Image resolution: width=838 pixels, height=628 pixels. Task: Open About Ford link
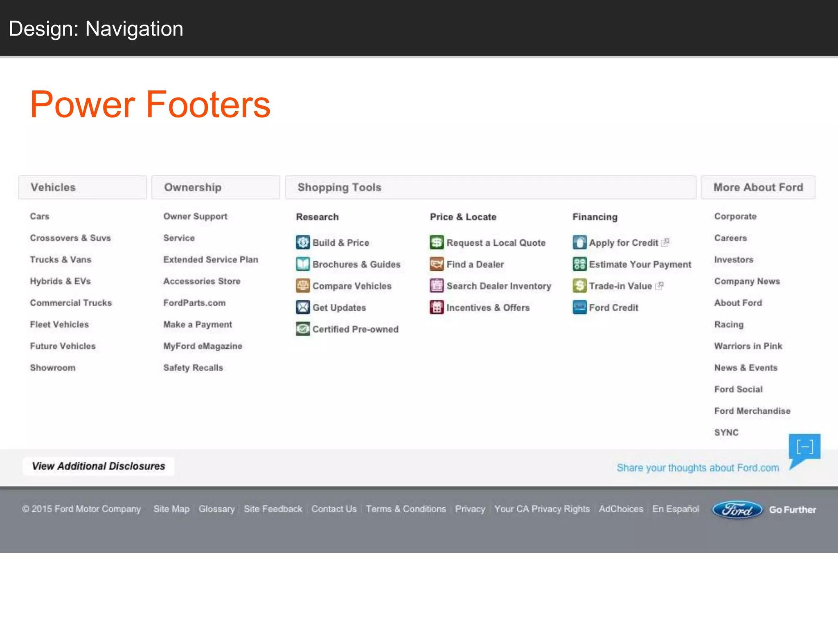tap(738, 303)
